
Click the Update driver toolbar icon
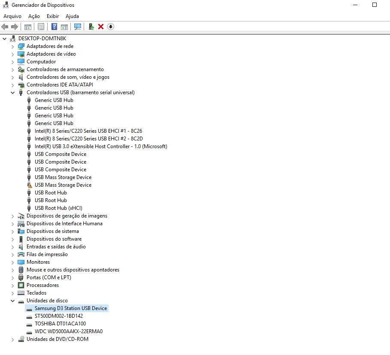[91, 27]
